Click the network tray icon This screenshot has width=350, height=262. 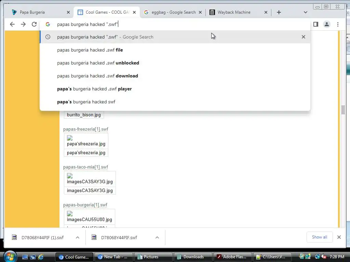pos(317,257)
